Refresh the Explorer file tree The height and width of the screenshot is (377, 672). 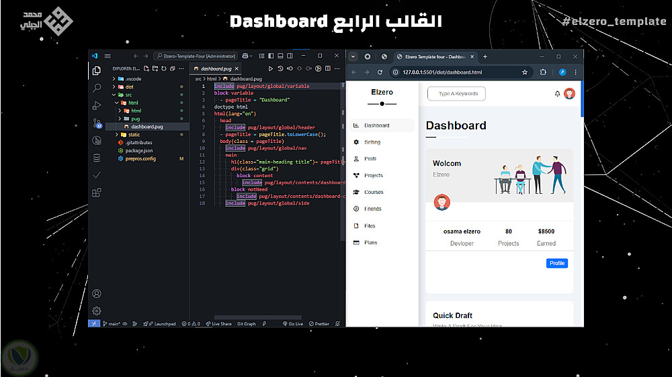[164, 68]
